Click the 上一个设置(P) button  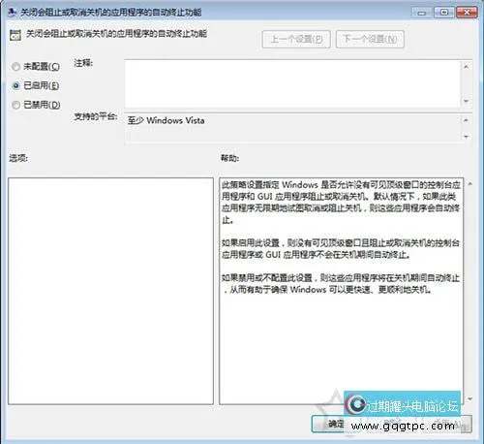tap(296, 39)
